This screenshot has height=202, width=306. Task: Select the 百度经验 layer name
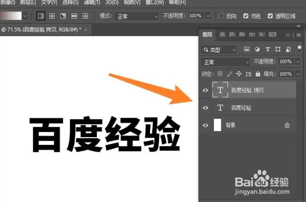pyautogui.click(x=241, y=108)
